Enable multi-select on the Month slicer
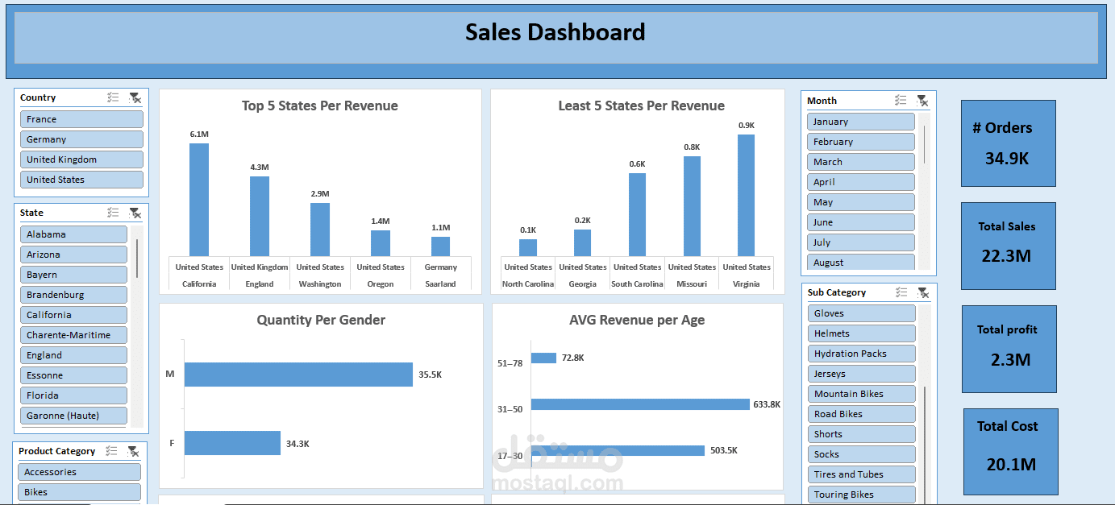 901,100
